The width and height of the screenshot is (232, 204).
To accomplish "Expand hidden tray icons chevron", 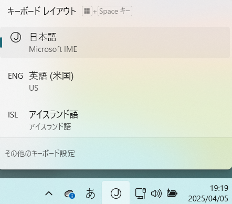I will [x=49, y=194].
